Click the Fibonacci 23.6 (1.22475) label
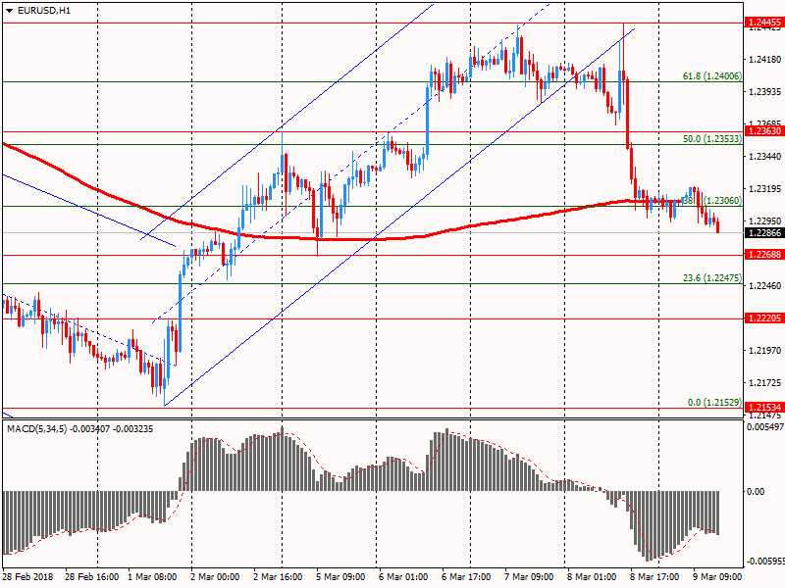The image size is (785, 588). (712, 278)
